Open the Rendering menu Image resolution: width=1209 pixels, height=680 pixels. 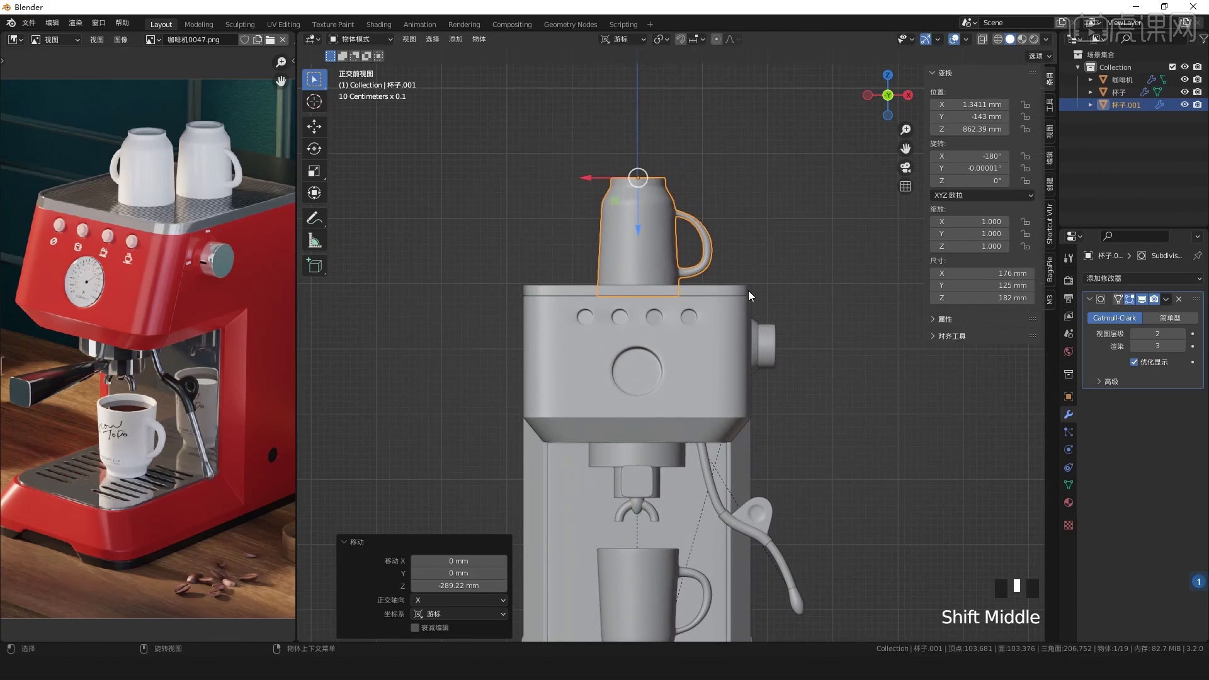pyautogui.click(x=464, y=24)
